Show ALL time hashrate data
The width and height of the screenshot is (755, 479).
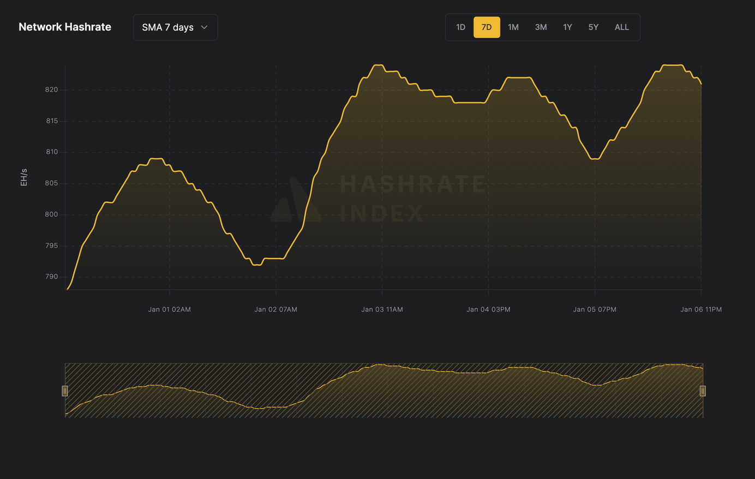coord(622,27)
